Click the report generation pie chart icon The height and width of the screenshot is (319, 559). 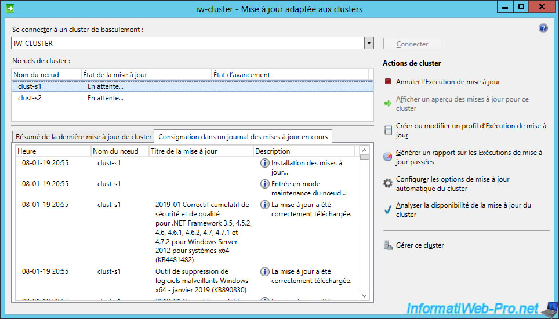(x=388, y=157)
